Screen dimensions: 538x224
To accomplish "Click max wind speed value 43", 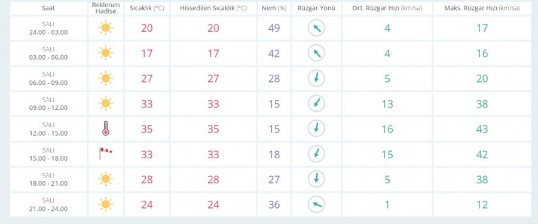I will 482,129.
